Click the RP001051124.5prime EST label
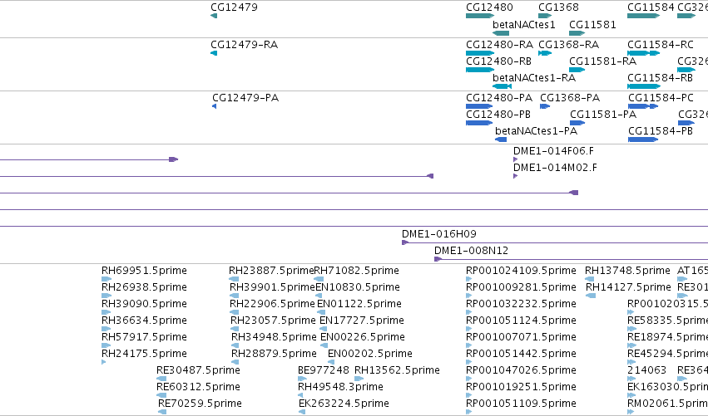The height and width of the screenshot is (416, 708). pyautogui.click(x=521, y=321)
